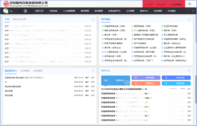The width and height of the screenshot is (197, 126).
Task: Open the more-options icon of 我的模板 panel
Action: point(189,19)
